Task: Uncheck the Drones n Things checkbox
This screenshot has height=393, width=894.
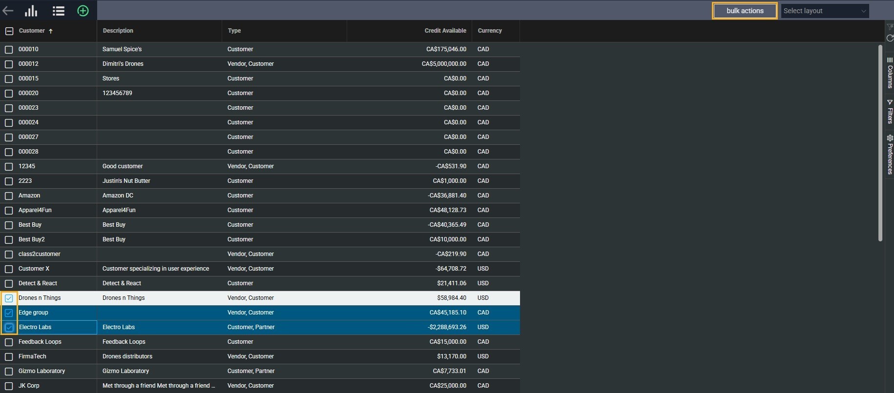Action: point(9,298)
